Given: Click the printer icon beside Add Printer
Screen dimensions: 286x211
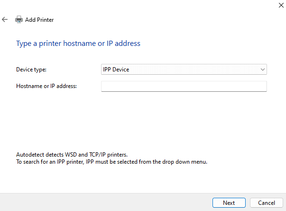Looking at the screenshot, I should 19,20.
